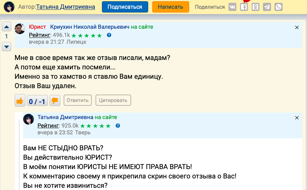Open Криухин Николай Валерьевич profile link
The image size is (307, 190).
[90, 27]
